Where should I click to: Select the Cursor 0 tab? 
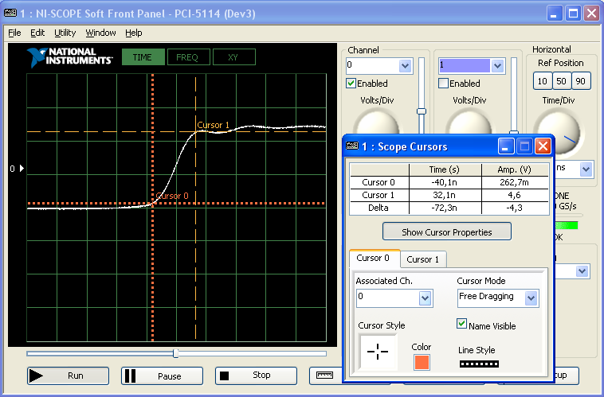(x=373, y=258)
